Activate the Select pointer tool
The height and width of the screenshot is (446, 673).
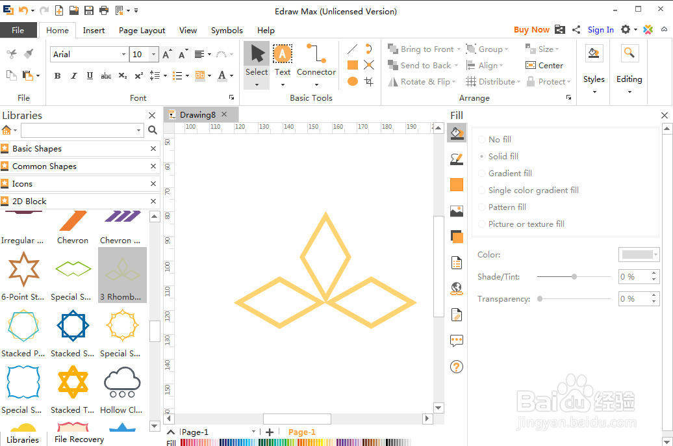coord(257,60)
